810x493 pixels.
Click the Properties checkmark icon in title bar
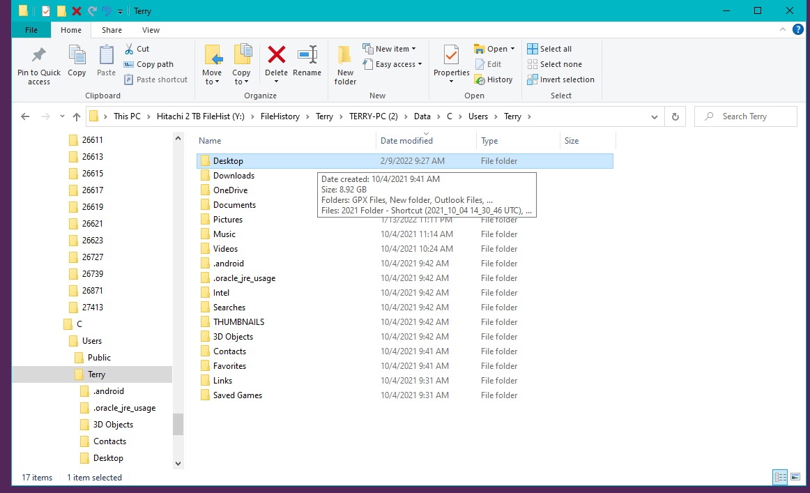point(46,11)
